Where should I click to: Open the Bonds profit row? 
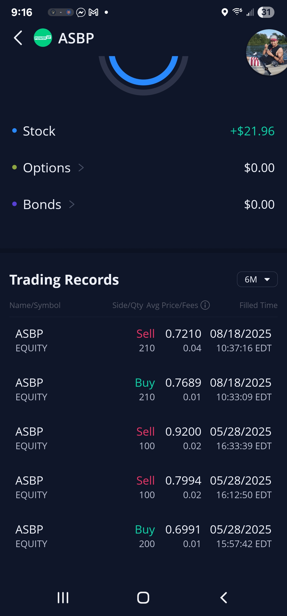(143, 204)
